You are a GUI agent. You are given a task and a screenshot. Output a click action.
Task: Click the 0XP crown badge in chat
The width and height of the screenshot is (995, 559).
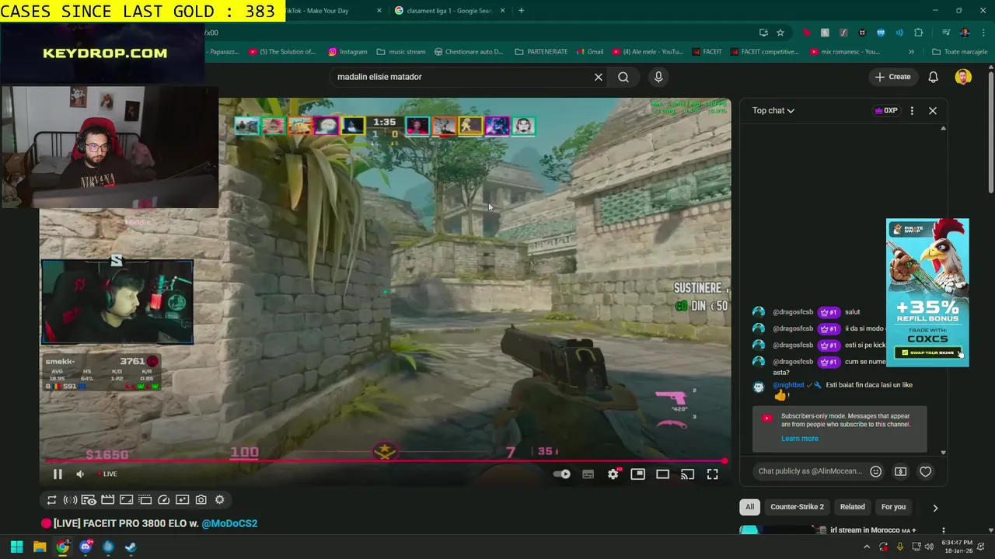point(886,110)
